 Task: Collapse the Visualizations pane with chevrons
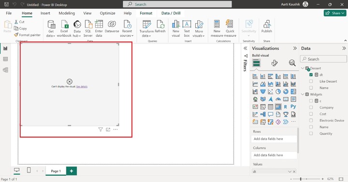point(295,48)
